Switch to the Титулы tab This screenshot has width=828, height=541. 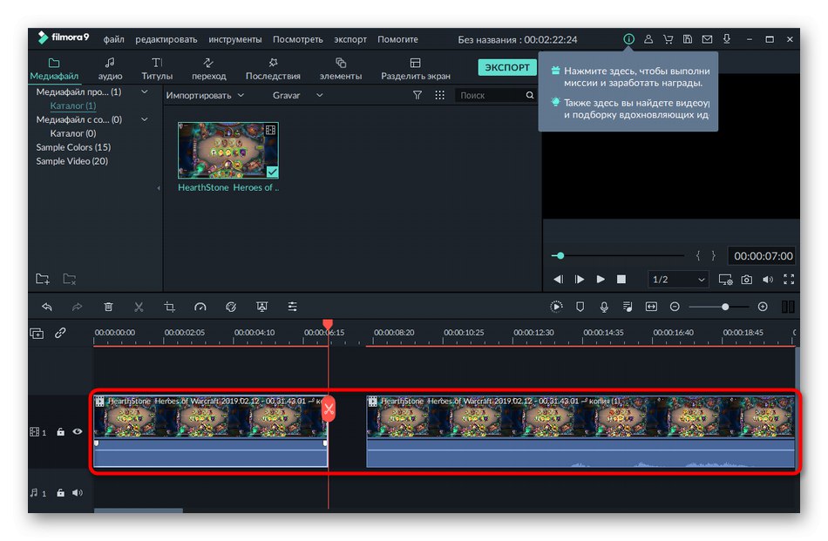point(157,69)
